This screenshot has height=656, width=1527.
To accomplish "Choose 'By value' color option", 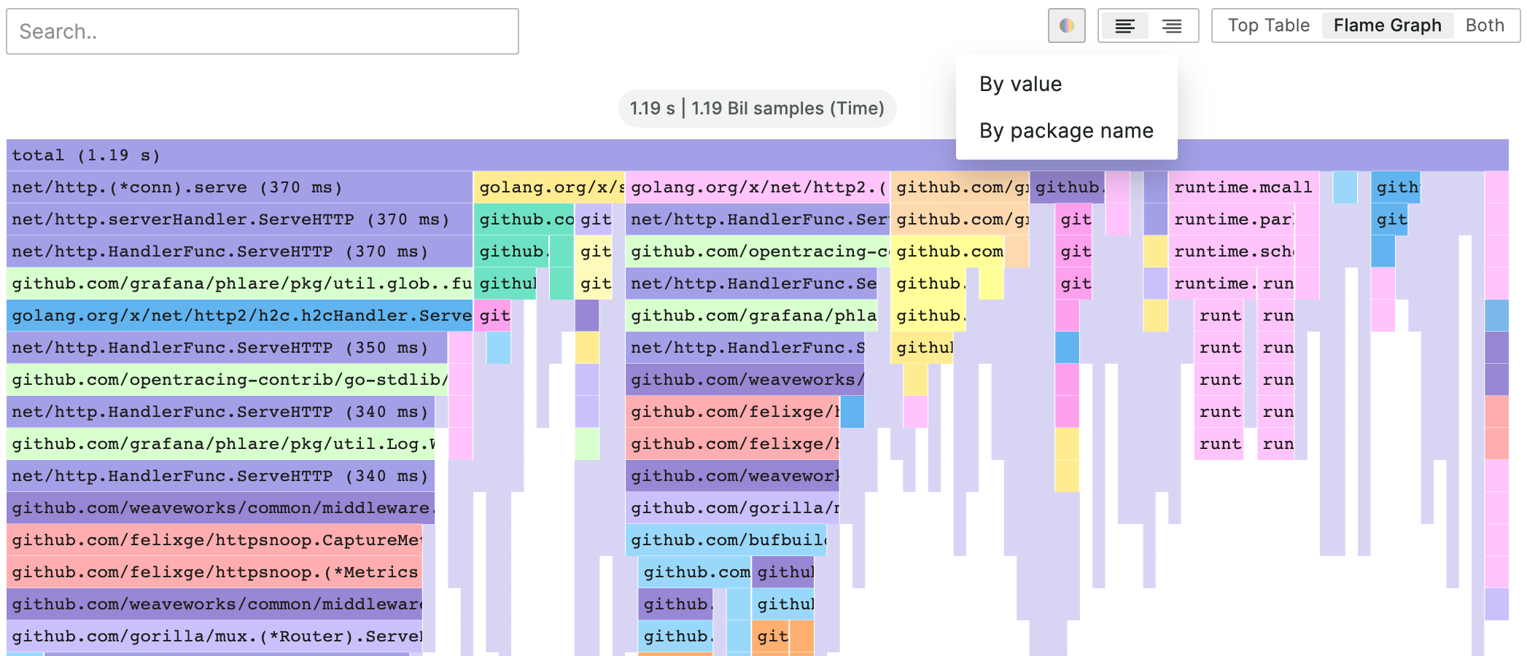I will pos(1021,85).
